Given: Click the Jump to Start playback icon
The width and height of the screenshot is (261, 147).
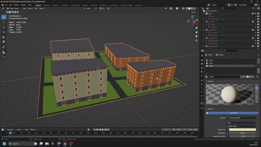Looking at the screenshot, I should [94, 129].
